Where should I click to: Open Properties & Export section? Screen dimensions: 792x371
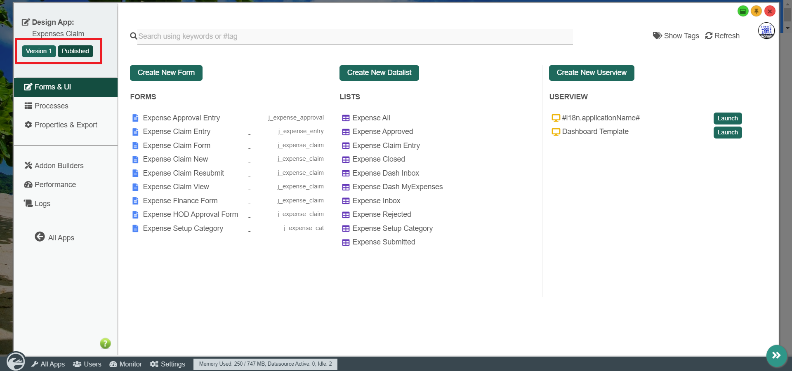click(x=66, y=125)
